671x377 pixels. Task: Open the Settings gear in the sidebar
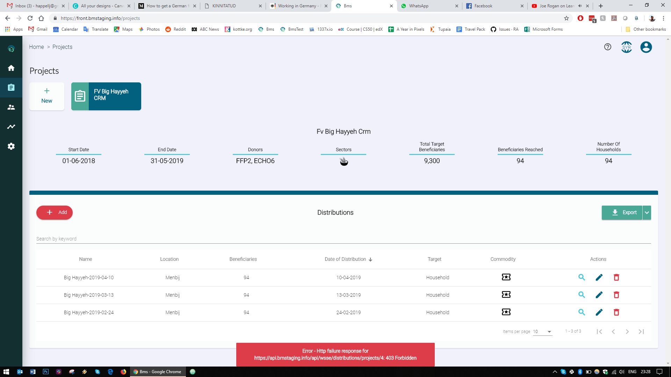(11, 146)
